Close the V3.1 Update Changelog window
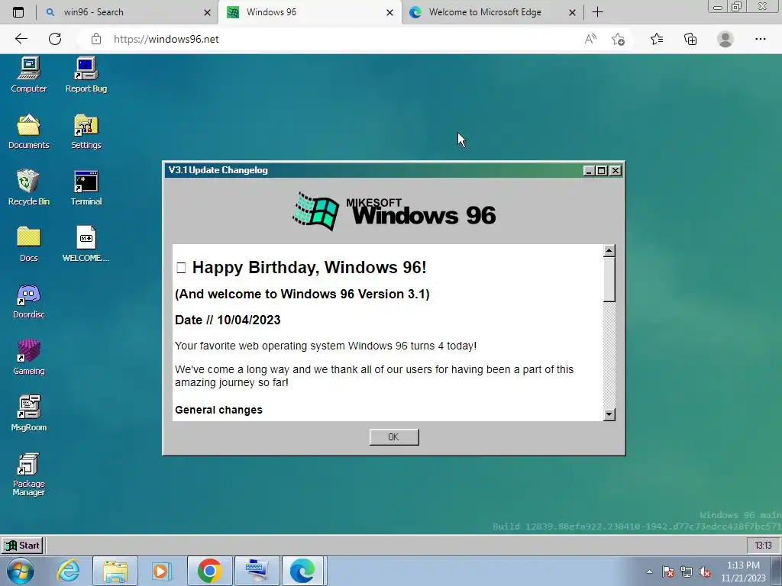782x586 pixels. [x=616, y=170]
